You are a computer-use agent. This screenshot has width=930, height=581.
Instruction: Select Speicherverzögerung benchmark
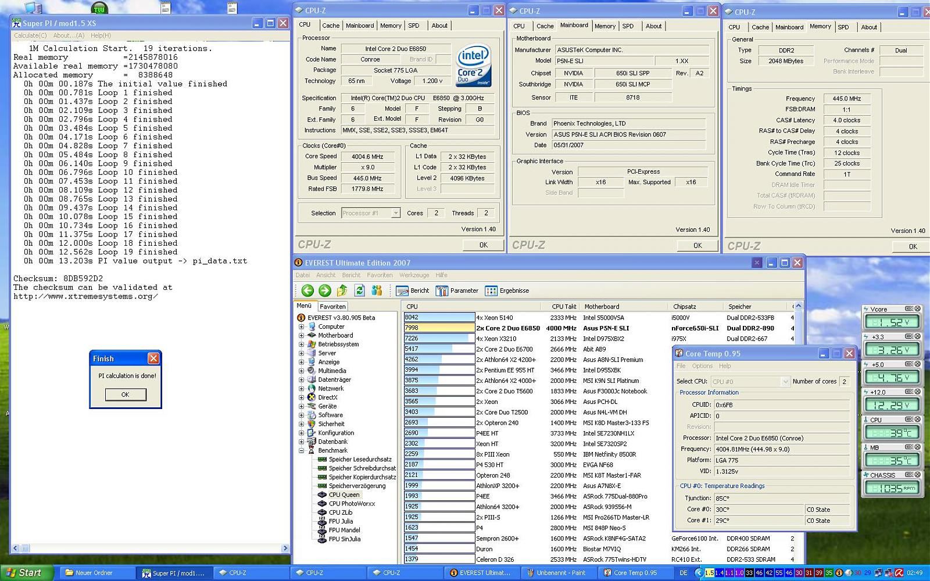coord(357,486)
